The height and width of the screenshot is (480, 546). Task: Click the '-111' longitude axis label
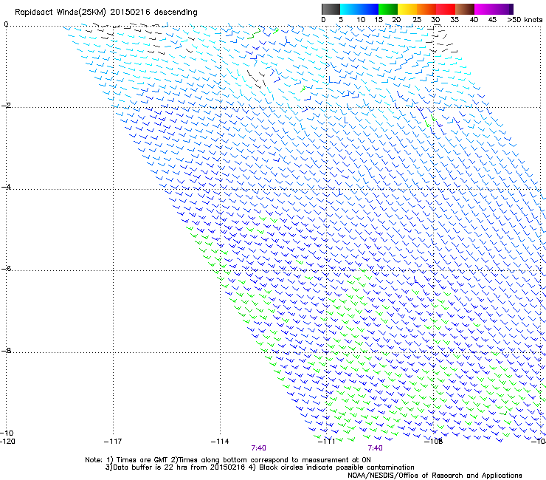coord(327,442)
